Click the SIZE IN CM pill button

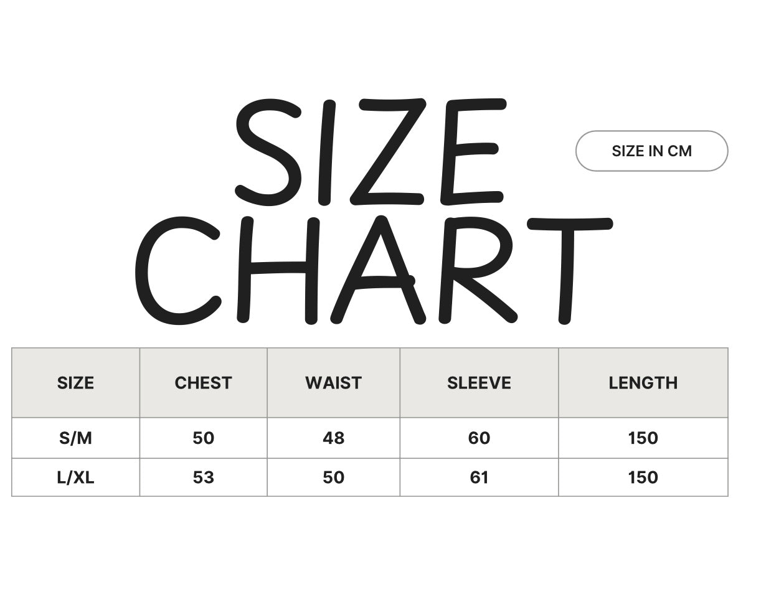(651, 151)
